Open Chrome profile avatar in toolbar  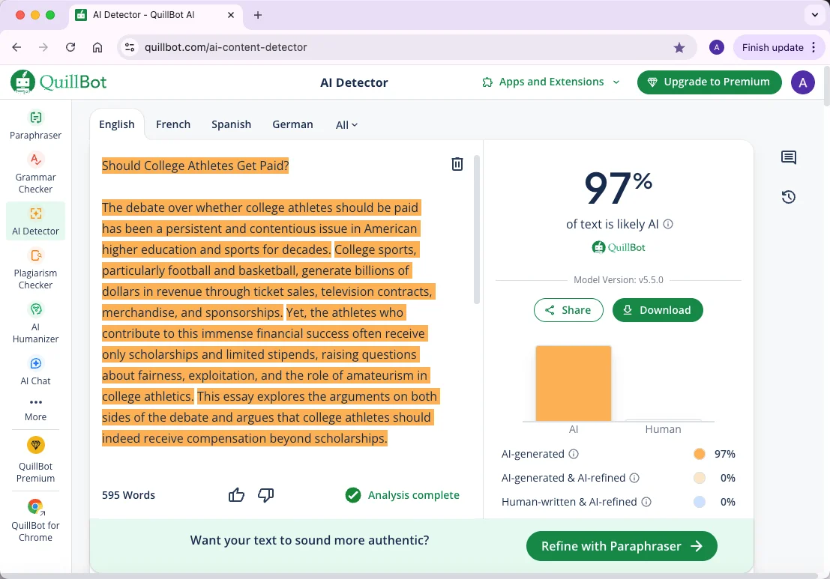716,48
